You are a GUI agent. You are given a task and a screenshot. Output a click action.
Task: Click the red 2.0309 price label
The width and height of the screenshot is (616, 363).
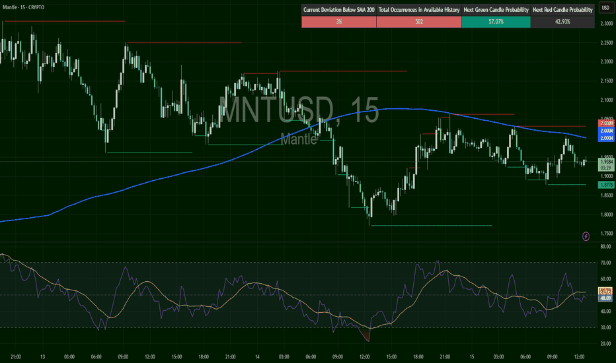click(x=606, y=123)
